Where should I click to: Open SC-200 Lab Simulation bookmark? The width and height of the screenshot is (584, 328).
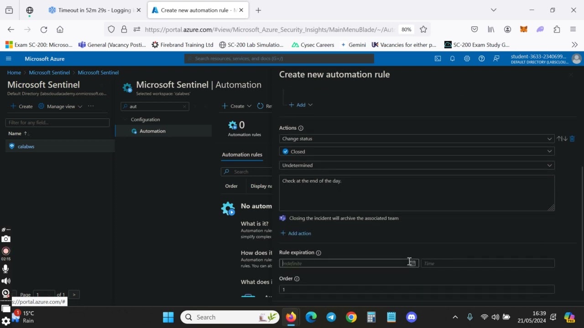[x=251, y=45]
